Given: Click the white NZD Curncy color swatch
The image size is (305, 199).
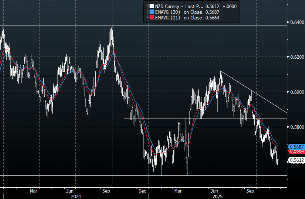Looking at the screenshot, I should pyautogui.click(x=152, y=6).
